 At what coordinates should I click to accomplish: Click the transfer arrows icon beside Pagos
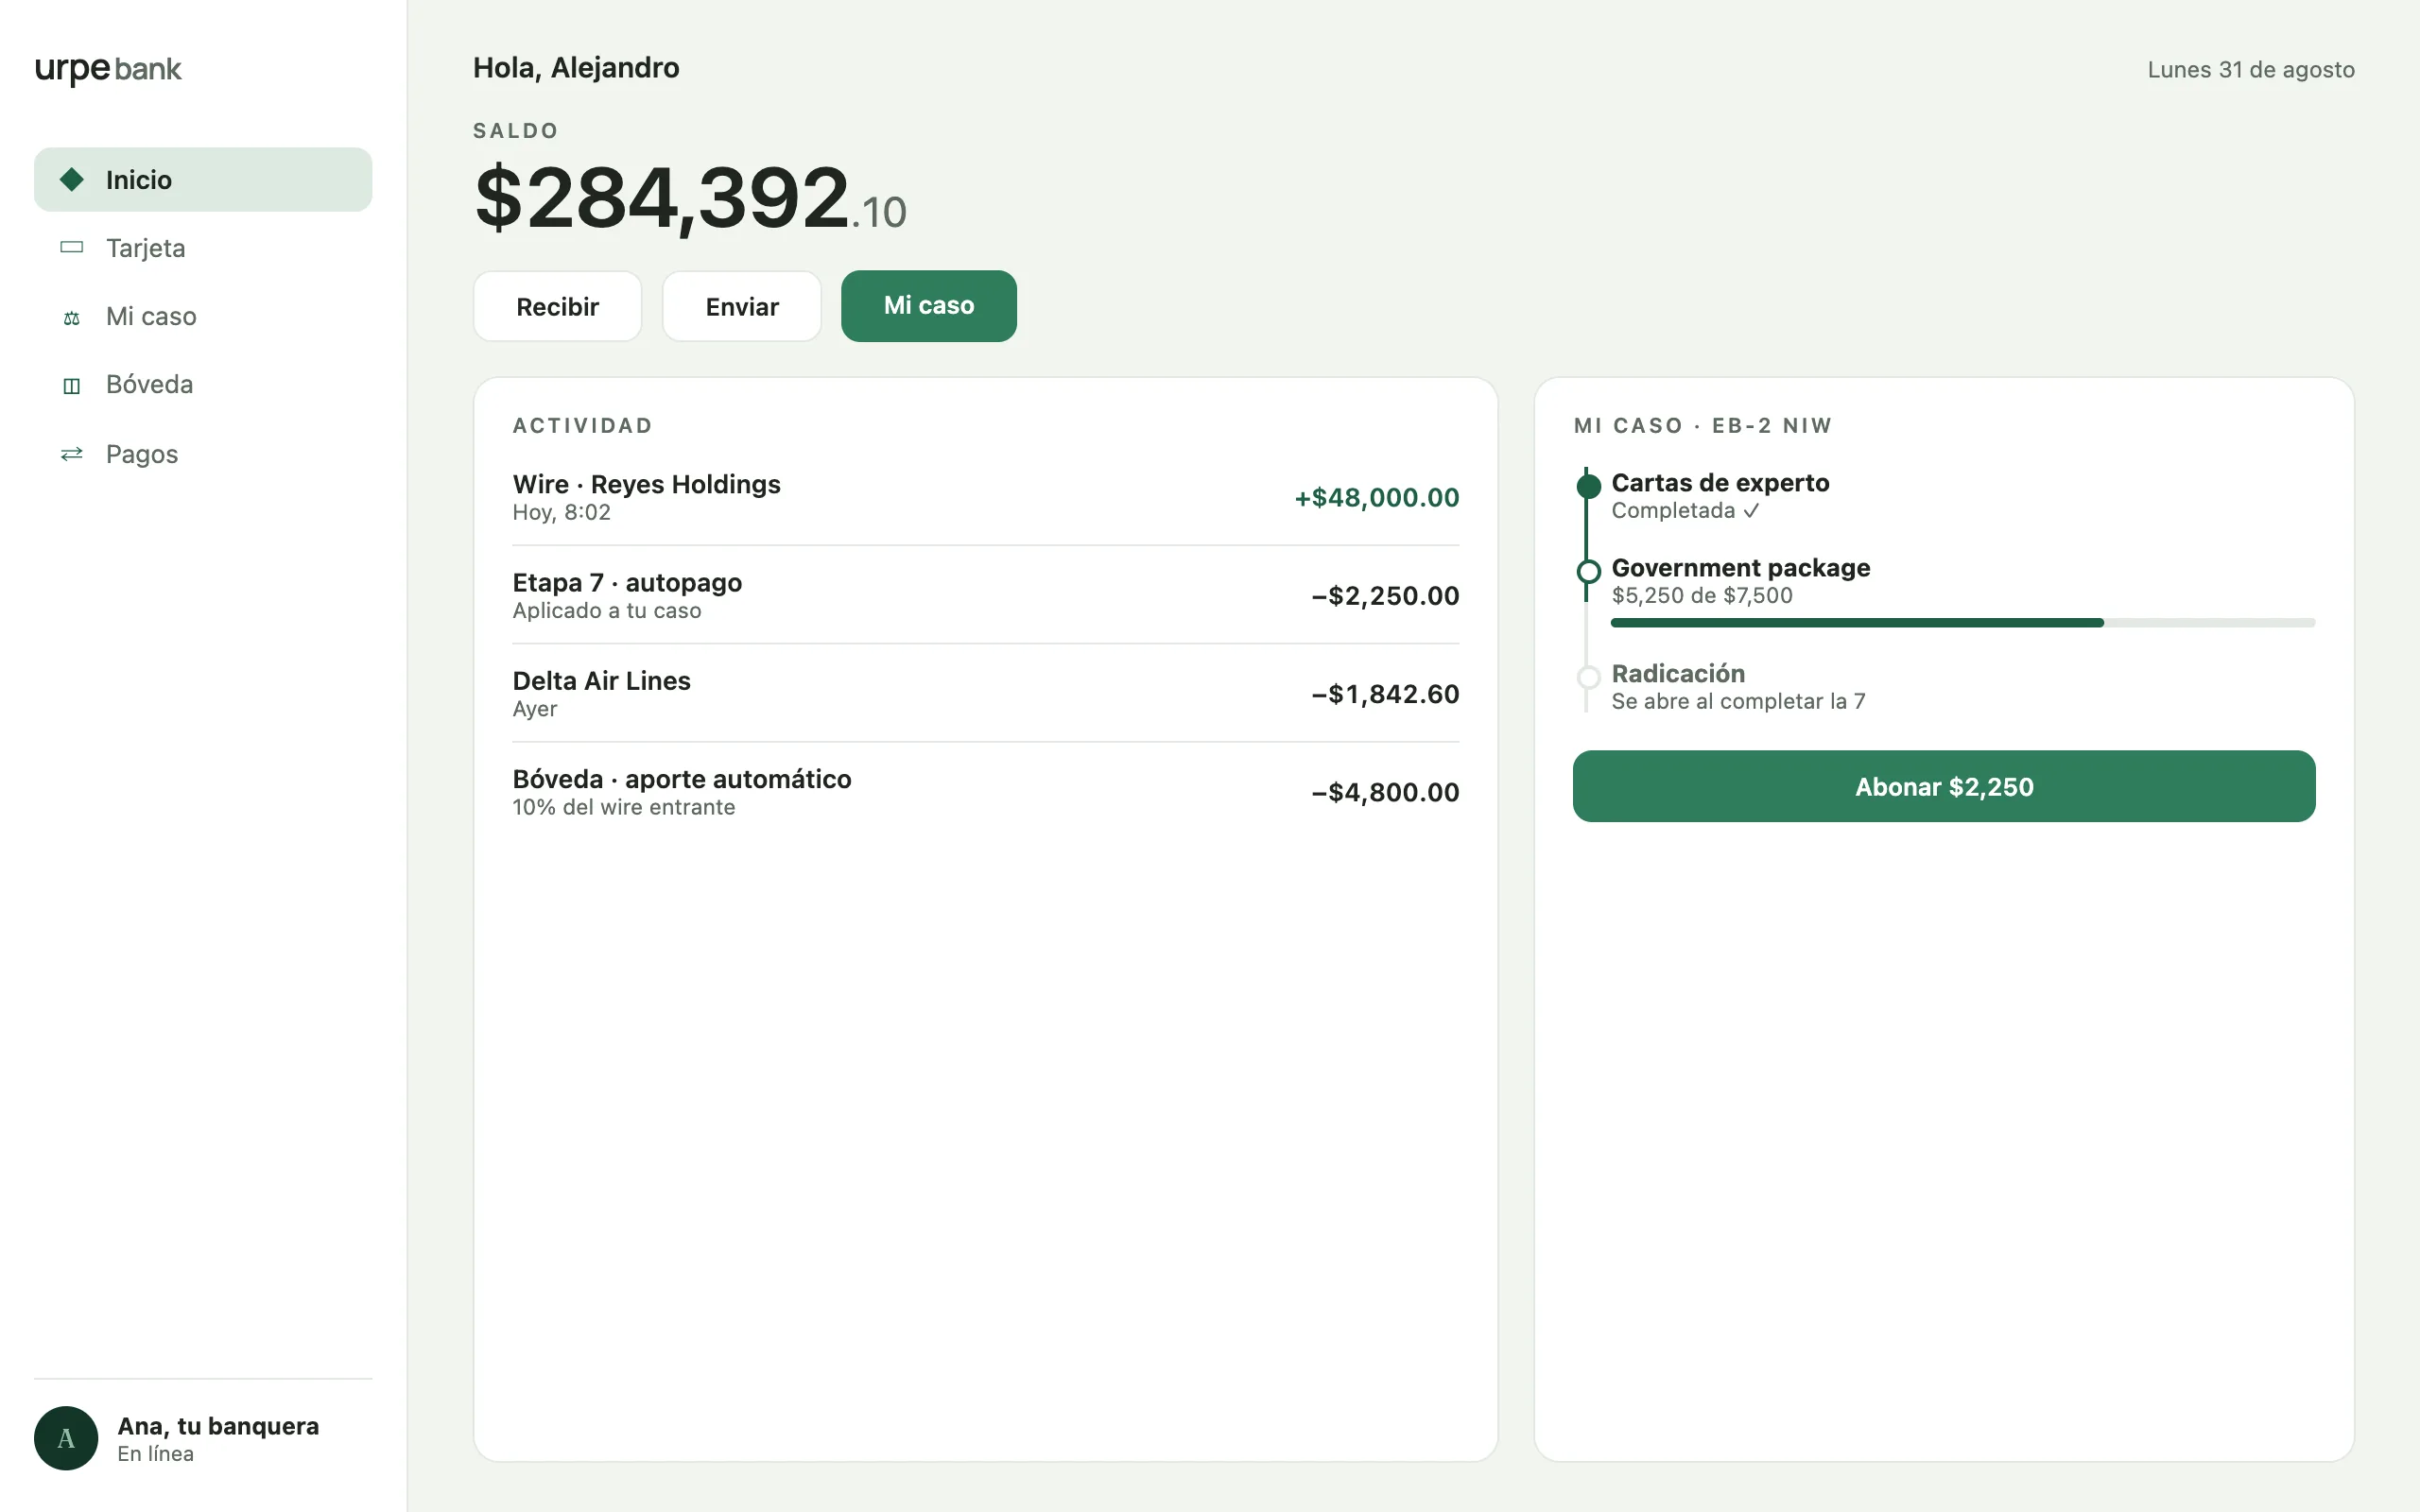[72, 454]
